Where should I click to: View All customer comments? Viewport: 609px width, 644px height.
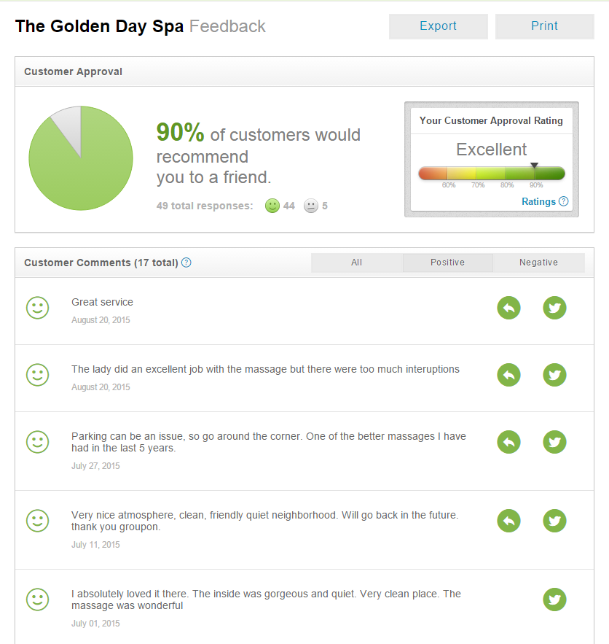tap(356, 263)
